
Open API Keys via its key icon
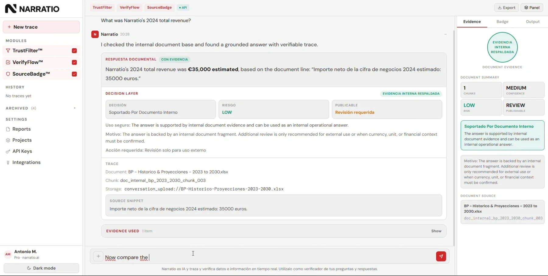click(x=8, y=151)
